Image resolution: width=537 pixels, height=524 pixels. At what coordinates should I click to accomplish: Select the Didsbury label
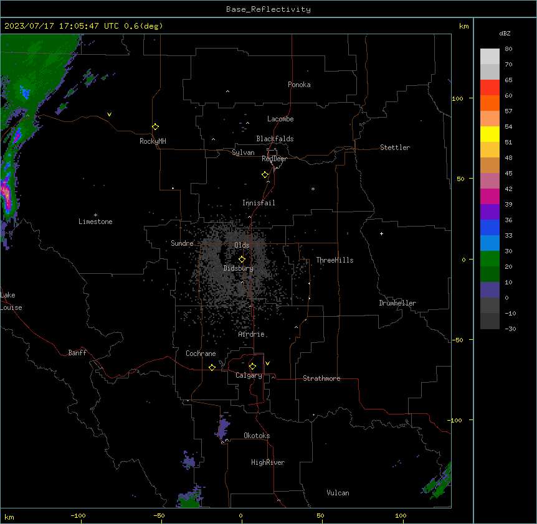[x=239, y=268]
